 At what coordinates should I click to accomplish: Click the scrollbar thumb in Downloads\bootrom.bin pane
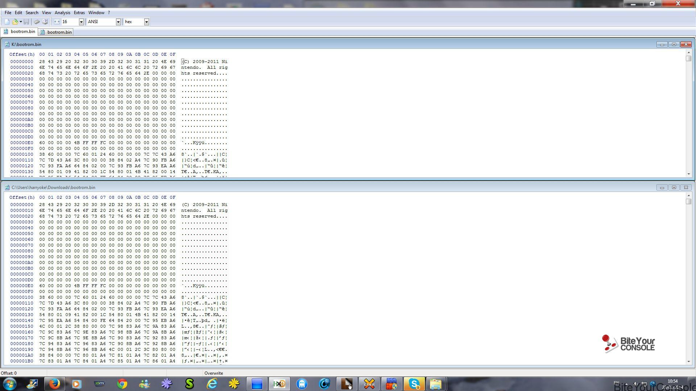(689, 202)
